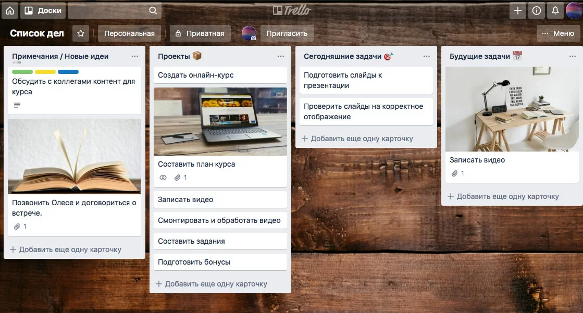
Task: Open notifications via the bell icon
Action: click(x=555, y=10)
